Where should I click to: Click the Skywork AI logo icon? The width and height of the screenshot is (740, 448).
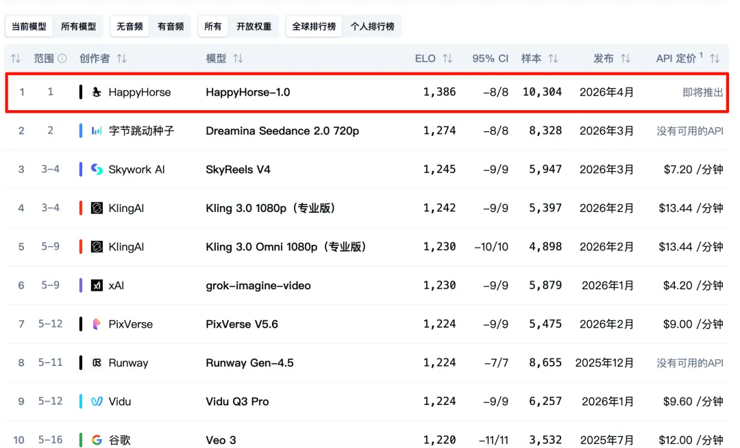point(97,169)
